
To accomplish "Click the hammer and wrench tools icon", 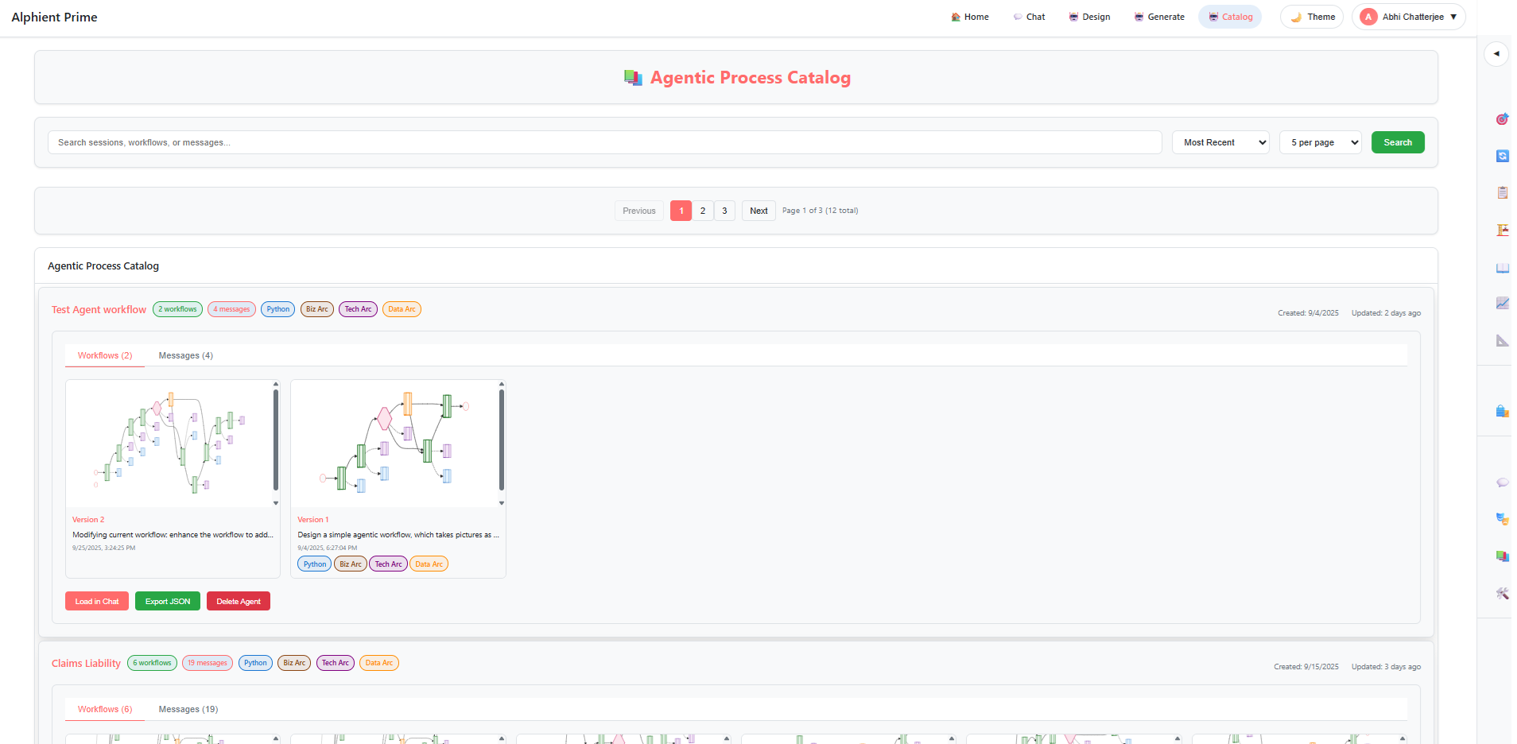I will tap(1502, 593).
